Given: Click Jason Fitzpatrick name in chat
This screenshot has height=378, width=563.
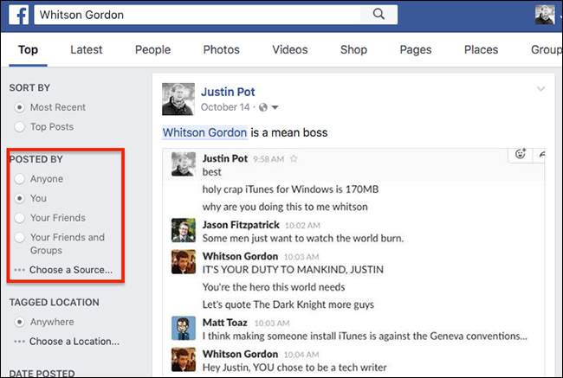Looking at the screenshot, I should pos(241,225).
